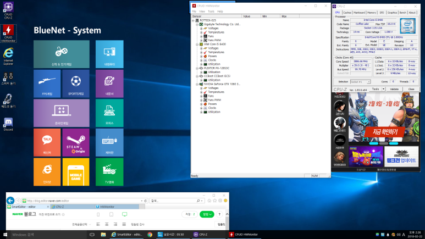Open the My Computer monitor tile

tap(109, 54)
